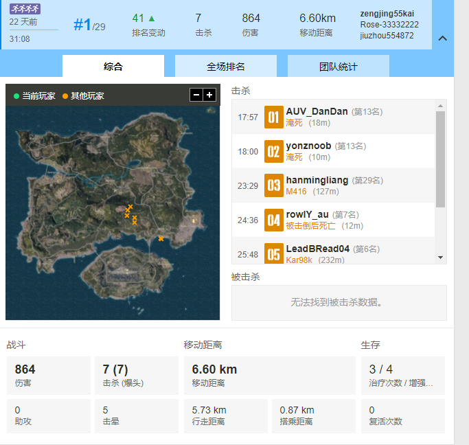This screenshot has width=469, height=445.
Task: Zoom in the map with plus button
Action: point(209,95)
